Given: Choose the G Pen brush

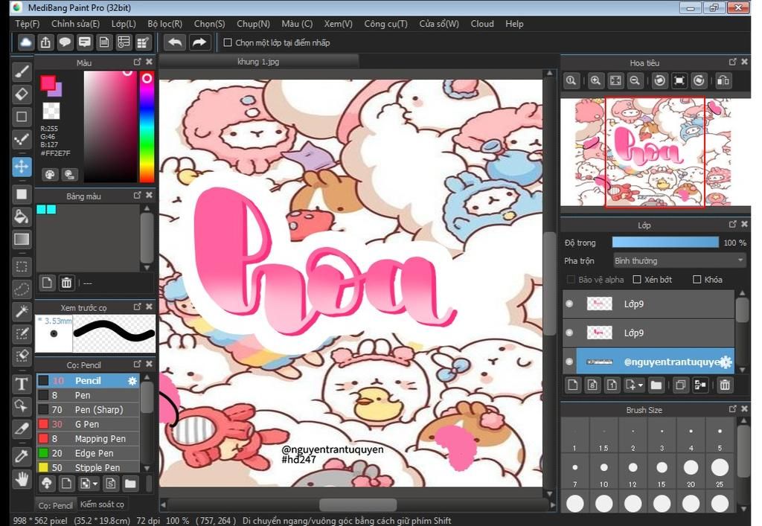Looking at the screenshot, I should [x=88, y=424].
